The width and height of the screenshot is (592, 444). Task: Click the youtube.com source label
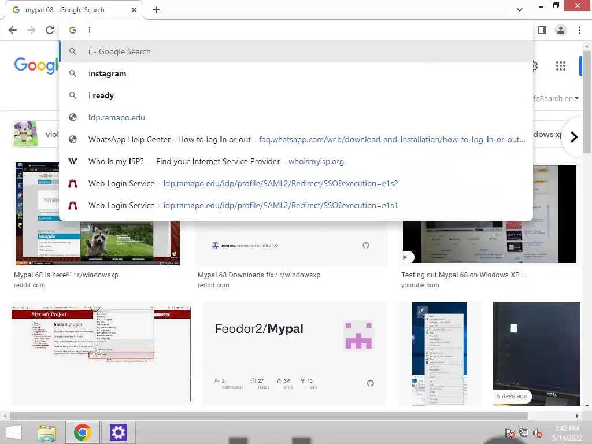point(420,285)
